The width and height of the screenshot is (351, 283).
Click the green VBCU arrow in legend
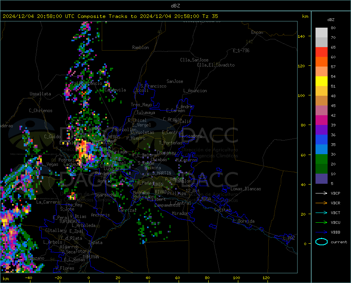click(321, 223)
